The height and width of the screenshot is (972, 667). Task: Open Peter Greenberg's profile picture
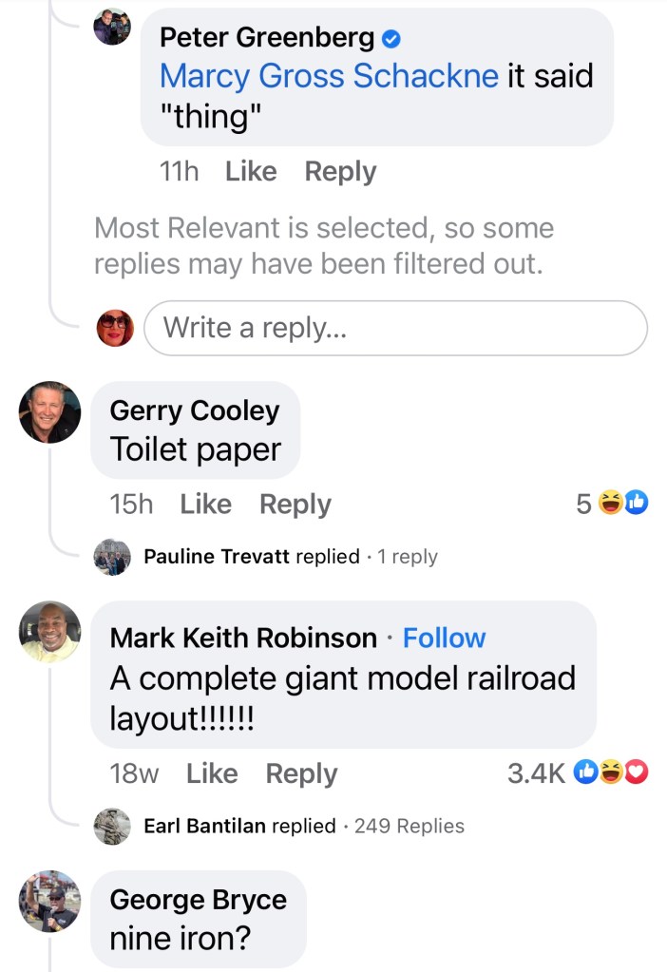pos(112,28)
